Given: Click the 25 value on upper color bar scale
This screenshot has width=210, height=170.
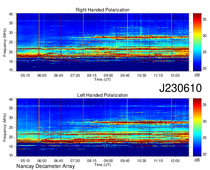Looking at the screenshot, I should coord(204,52).
